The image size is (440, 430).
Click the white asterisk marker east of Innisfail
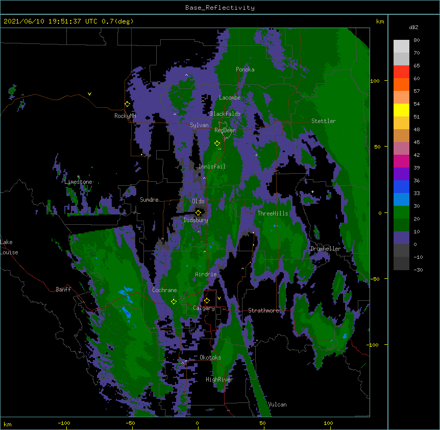256,155
